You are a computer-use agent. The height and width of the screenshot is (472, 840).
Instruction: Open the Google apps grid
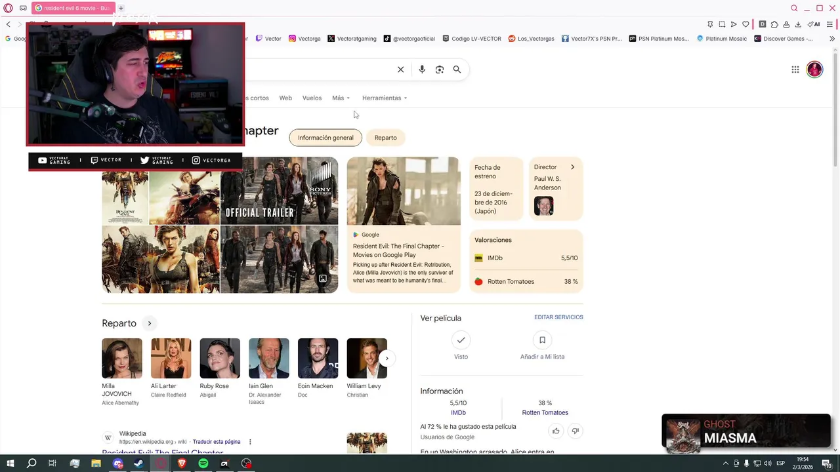795,69
